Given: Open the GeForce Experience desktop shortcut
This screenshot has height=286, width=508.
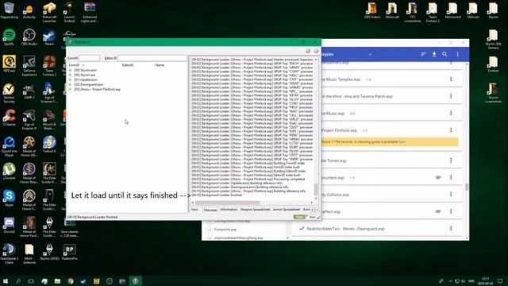Looking at the screenshot, I should tap(29, 66).
